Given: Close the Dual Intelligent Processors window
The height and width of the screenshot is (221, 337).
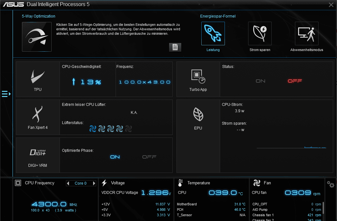Looking at the screenshot, I should 331,5.
